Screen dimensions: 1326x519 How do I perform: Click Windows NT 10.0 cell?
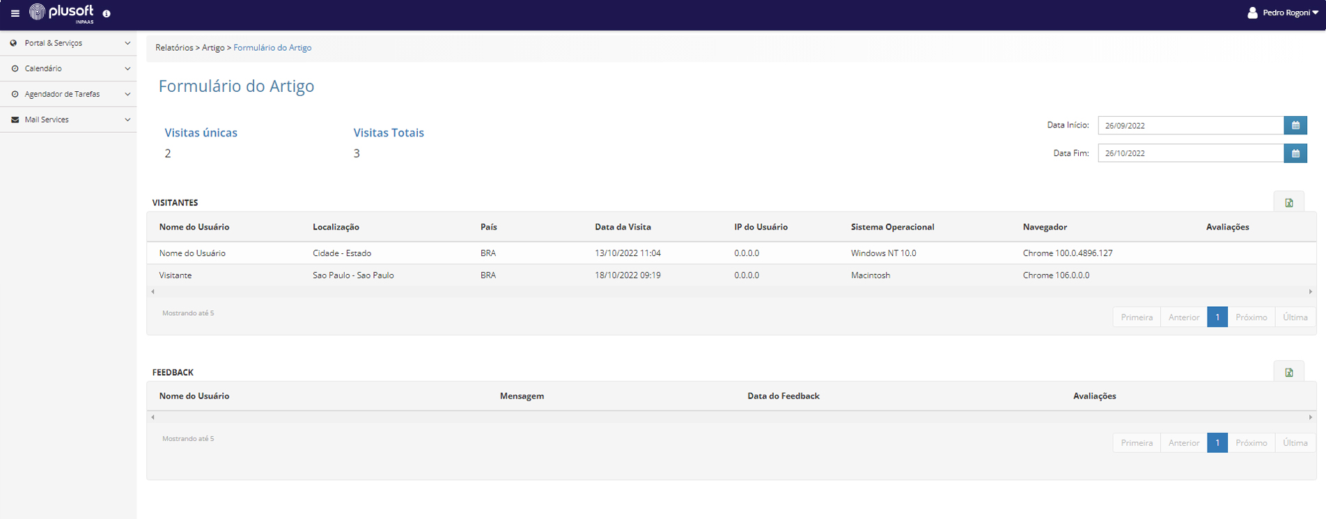883,253
